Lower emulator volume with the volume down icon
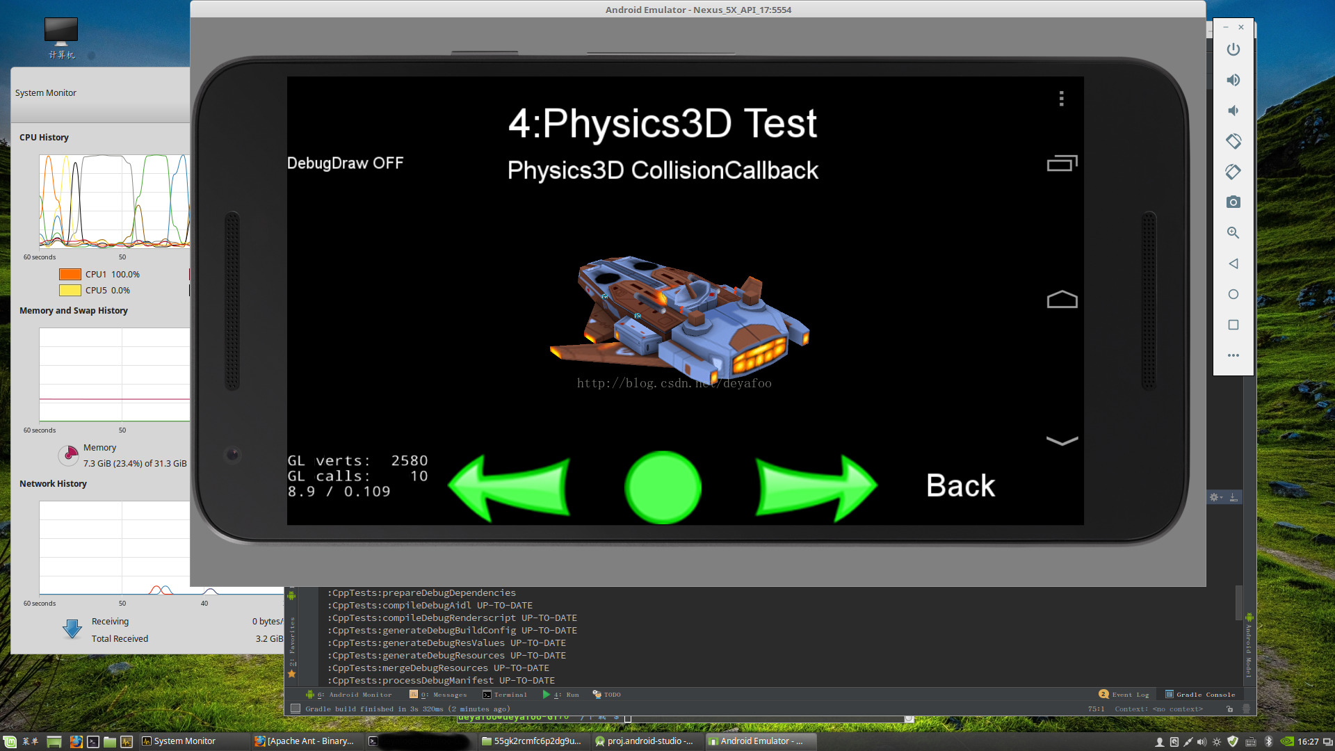 tap(1233, 111)
